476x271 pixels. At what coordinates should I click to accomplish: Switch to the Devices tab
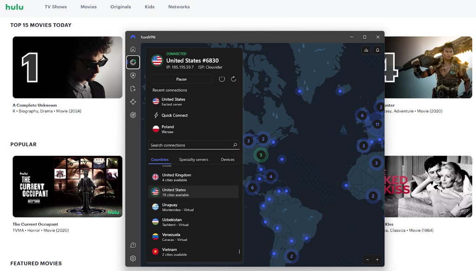click(228, 159)
